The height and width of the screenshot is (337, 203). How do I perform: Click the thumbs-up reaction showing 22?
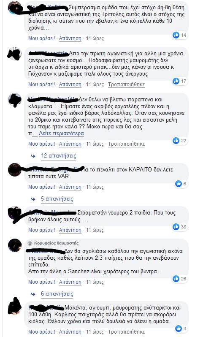176,141
